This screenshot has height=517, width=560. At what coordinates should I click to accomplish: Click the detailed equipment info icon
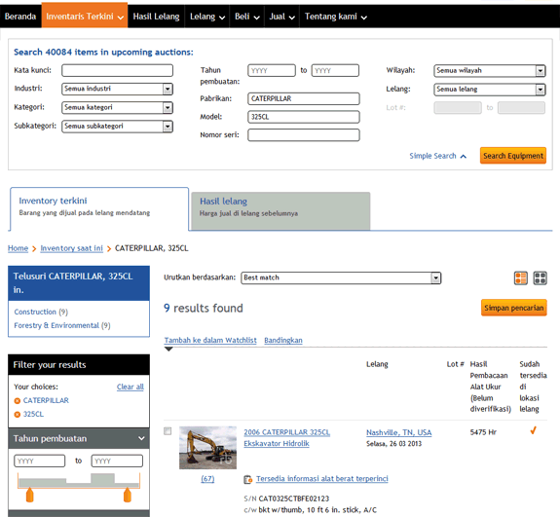coord(247,479)
